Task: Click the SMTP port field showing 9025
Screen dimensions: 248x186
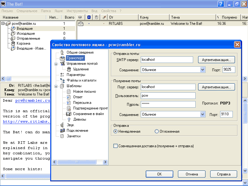Action: coord(229,69)
